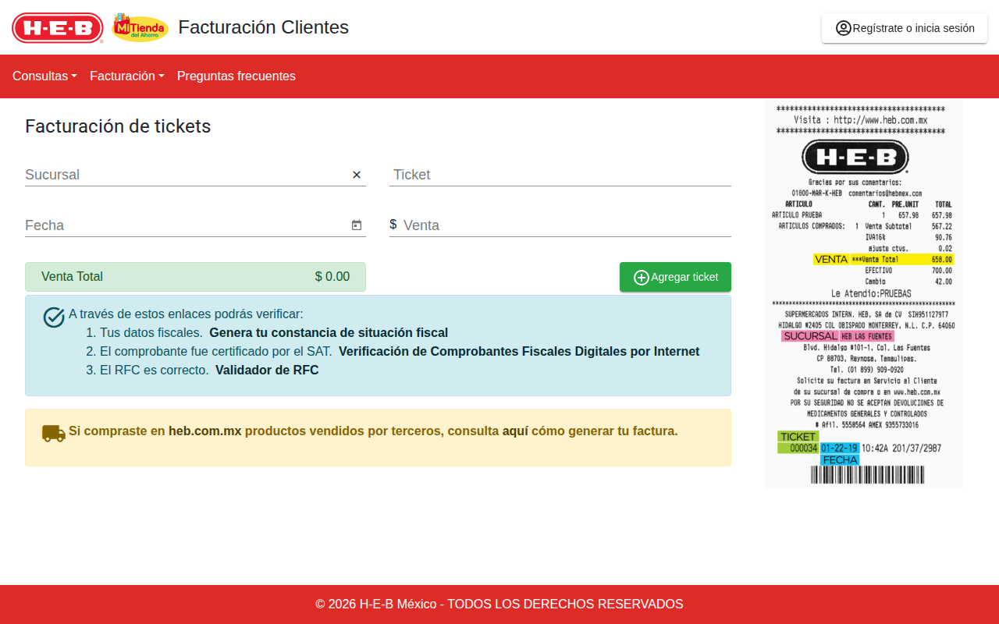Go to Preguntas frecuentes
The image size is (999, 624).
click(x=236, y=76)
